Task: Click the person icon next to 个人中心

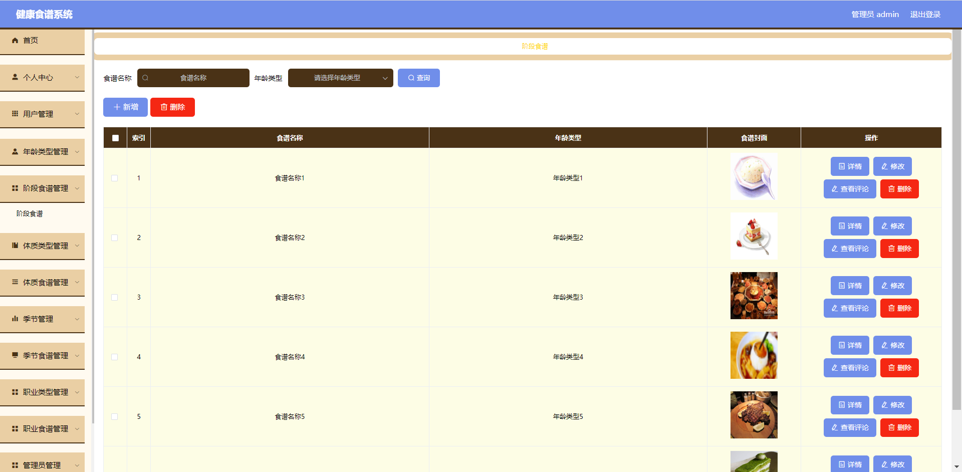Action: point(15,77)
